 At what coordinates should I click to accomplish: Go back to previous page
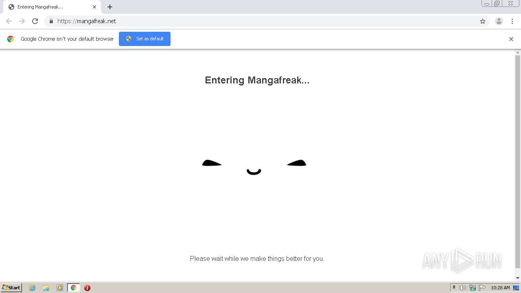pos(9,21)
